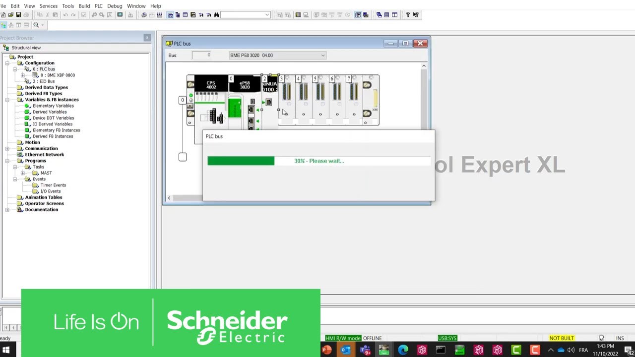This screenshot has height=357, width=635.
Task: Select Timer Events in the tree
Action: click(x=53, y=185)
